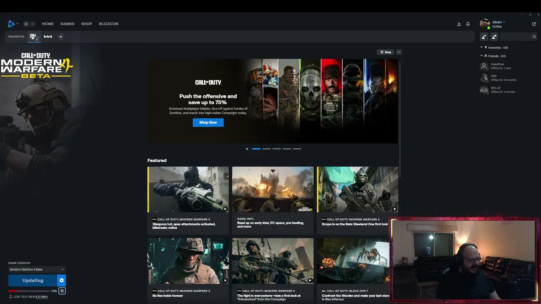Select friend name WELLB
This screenshot has width=541, height=304.
pyautogui.click(x=495, y=88)
